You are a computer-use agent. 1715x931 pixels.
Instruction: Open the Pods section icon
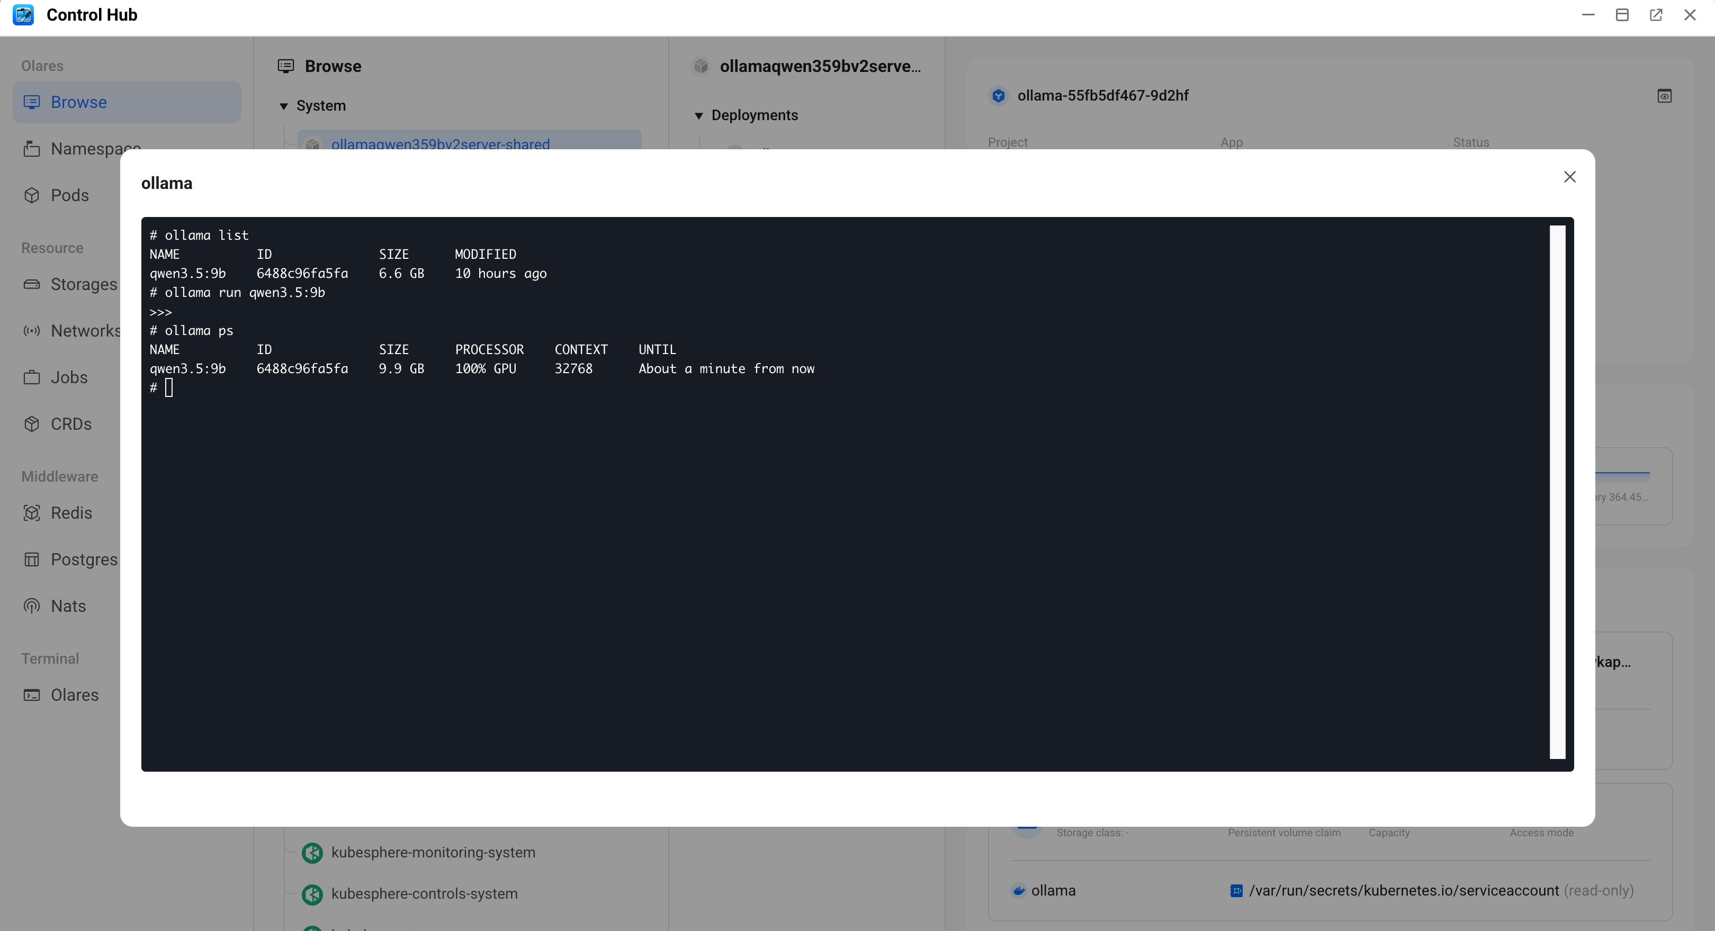coord(31,195)
